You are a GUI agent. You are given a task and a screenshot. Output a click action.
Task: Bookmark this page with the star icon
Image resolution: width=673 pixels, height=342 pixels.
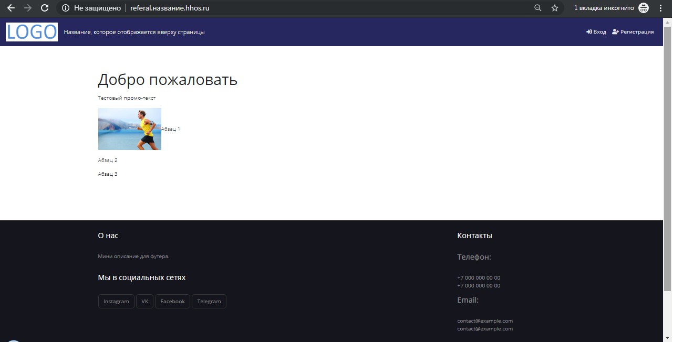click(554, 8)
